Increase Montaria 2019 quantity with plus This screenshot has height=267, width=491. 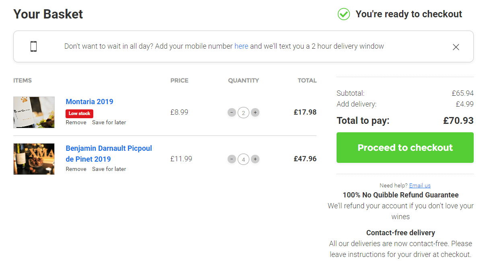(255, 112)
